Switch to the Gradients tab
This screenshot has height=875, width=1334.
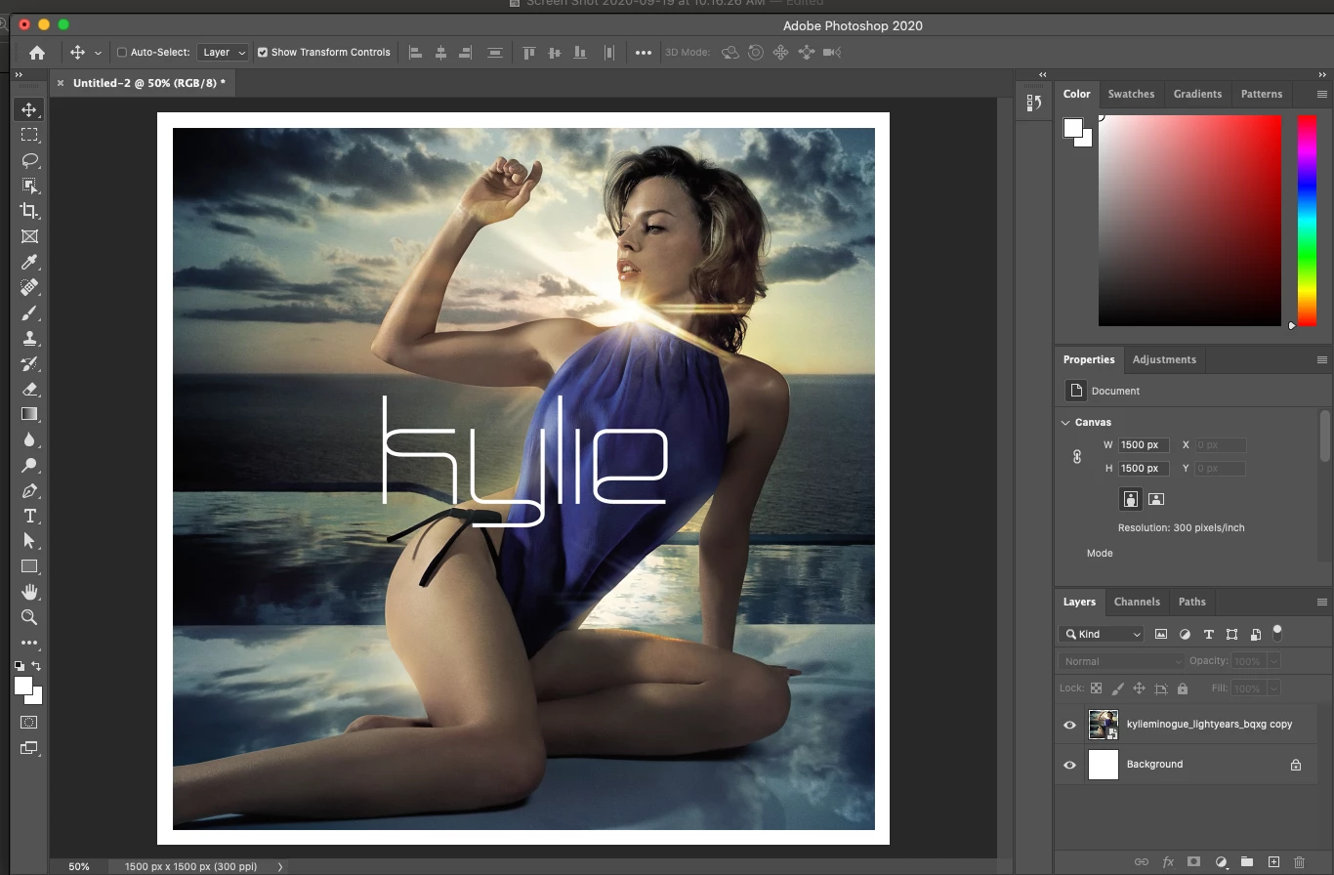(x=1197, y=94)
